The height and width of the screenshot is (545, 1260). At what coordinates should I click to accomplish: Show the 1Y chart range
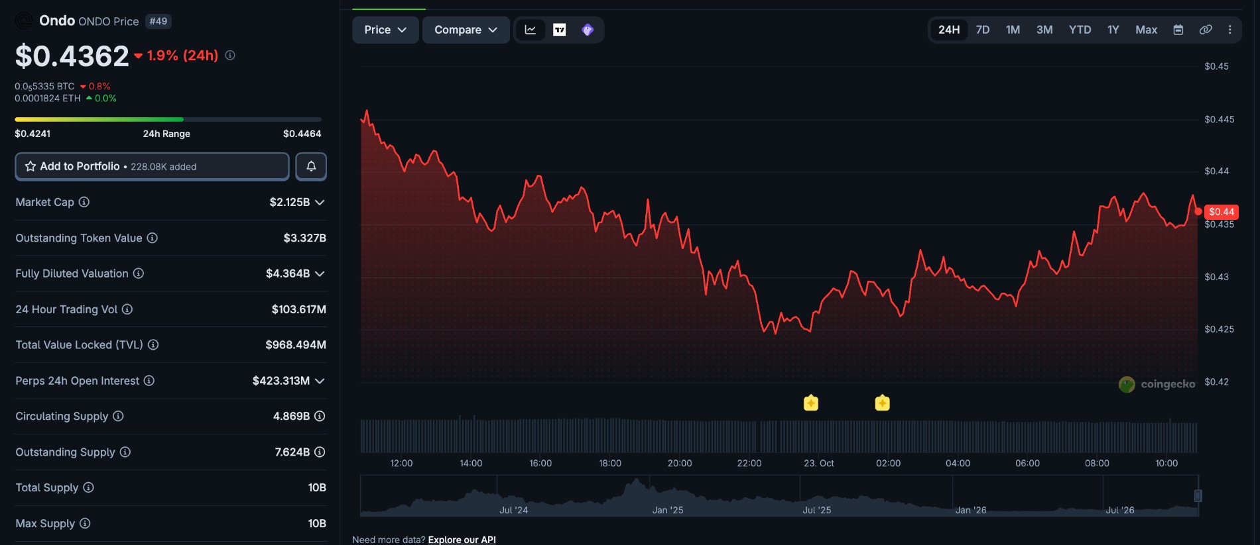coord(1113,30)
